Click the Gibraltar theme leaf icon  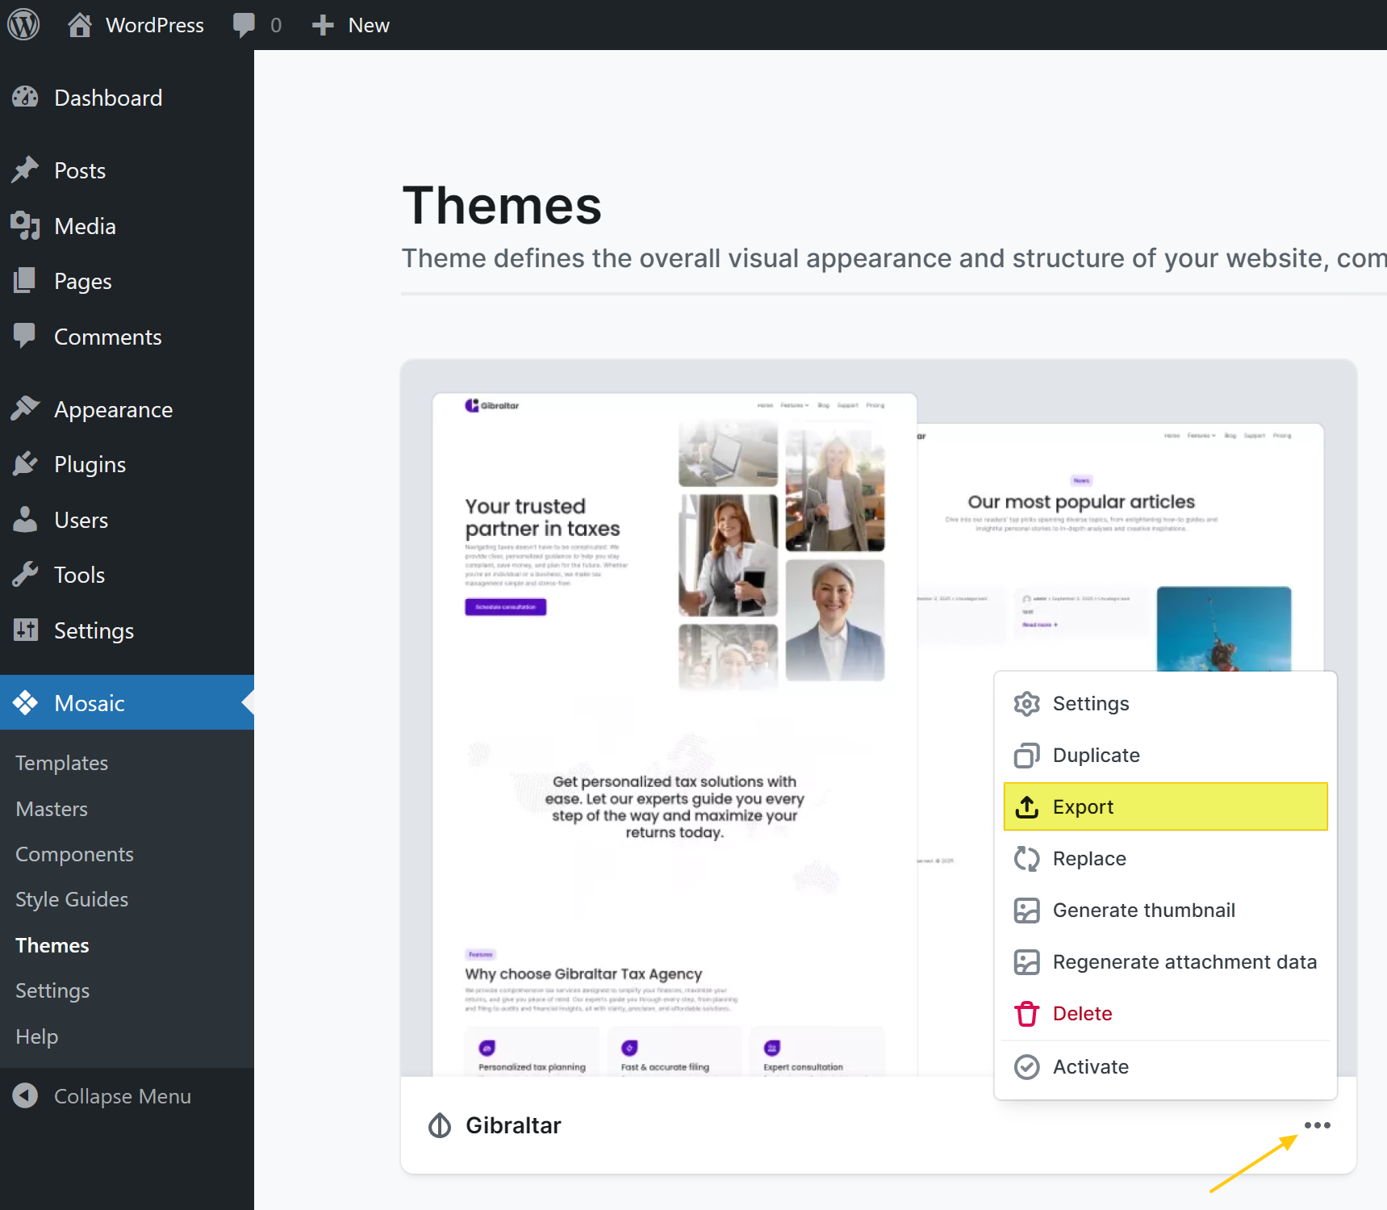[440, 1125]
